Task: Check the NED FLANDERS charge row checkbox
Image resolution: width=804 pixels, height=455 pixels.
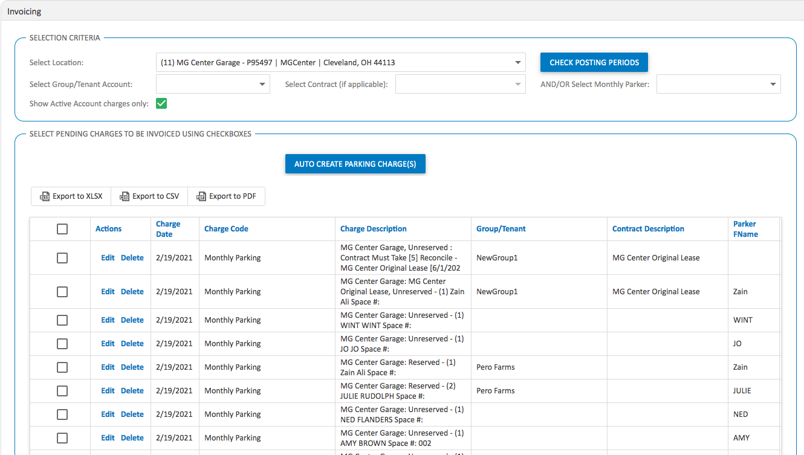Action: coord(61,414)
